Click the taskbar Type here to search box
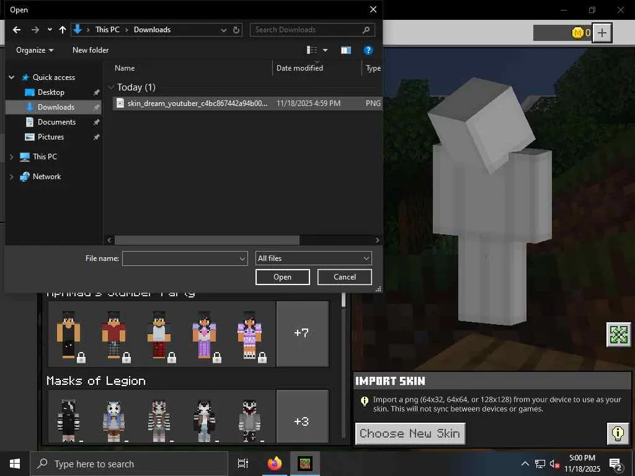This screenshot has width=635, height=476. point(130,464)
